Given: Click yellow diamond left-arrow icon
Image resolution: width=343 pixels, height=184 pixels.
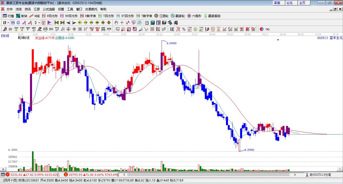Looking at the screenshot, I should pos(80,23).
